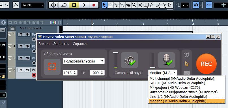The height and width of the screenshot is (108, 228).
Task: Toggle microphone capture button
Action: pyautogui.click(x=166, y=60)
